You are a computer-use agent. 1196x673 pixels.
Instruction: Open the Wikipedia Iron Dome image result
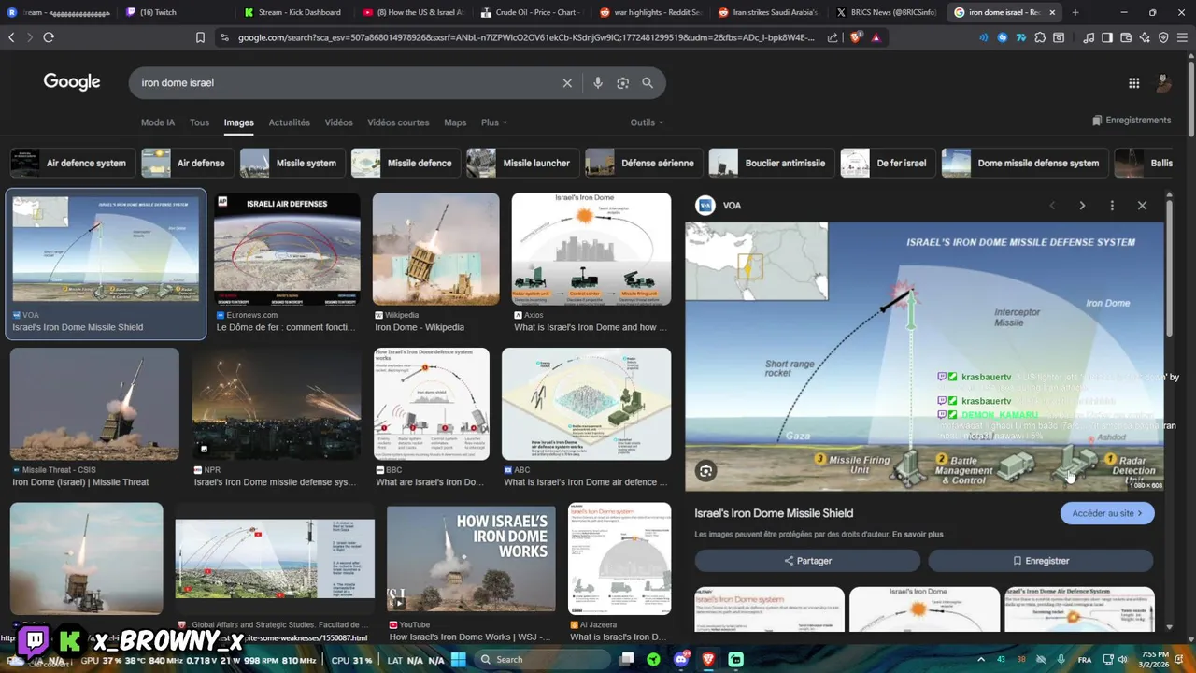[435, 249]
